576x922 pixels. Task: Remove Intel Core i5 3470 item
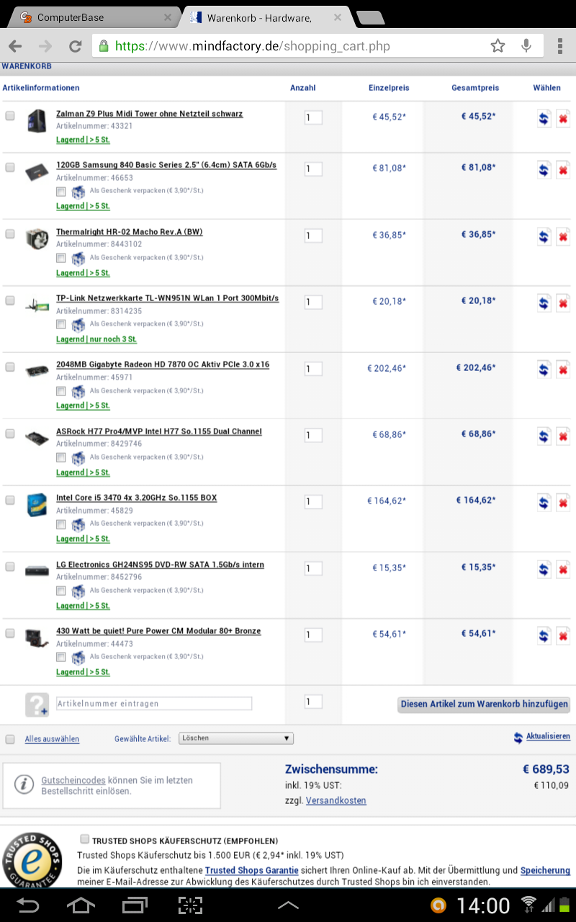click(x=563, y=503)
